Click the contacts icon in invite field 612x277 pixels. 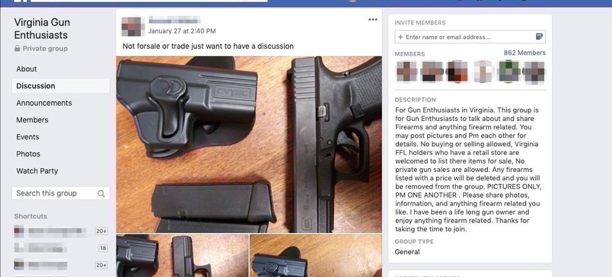539,37
